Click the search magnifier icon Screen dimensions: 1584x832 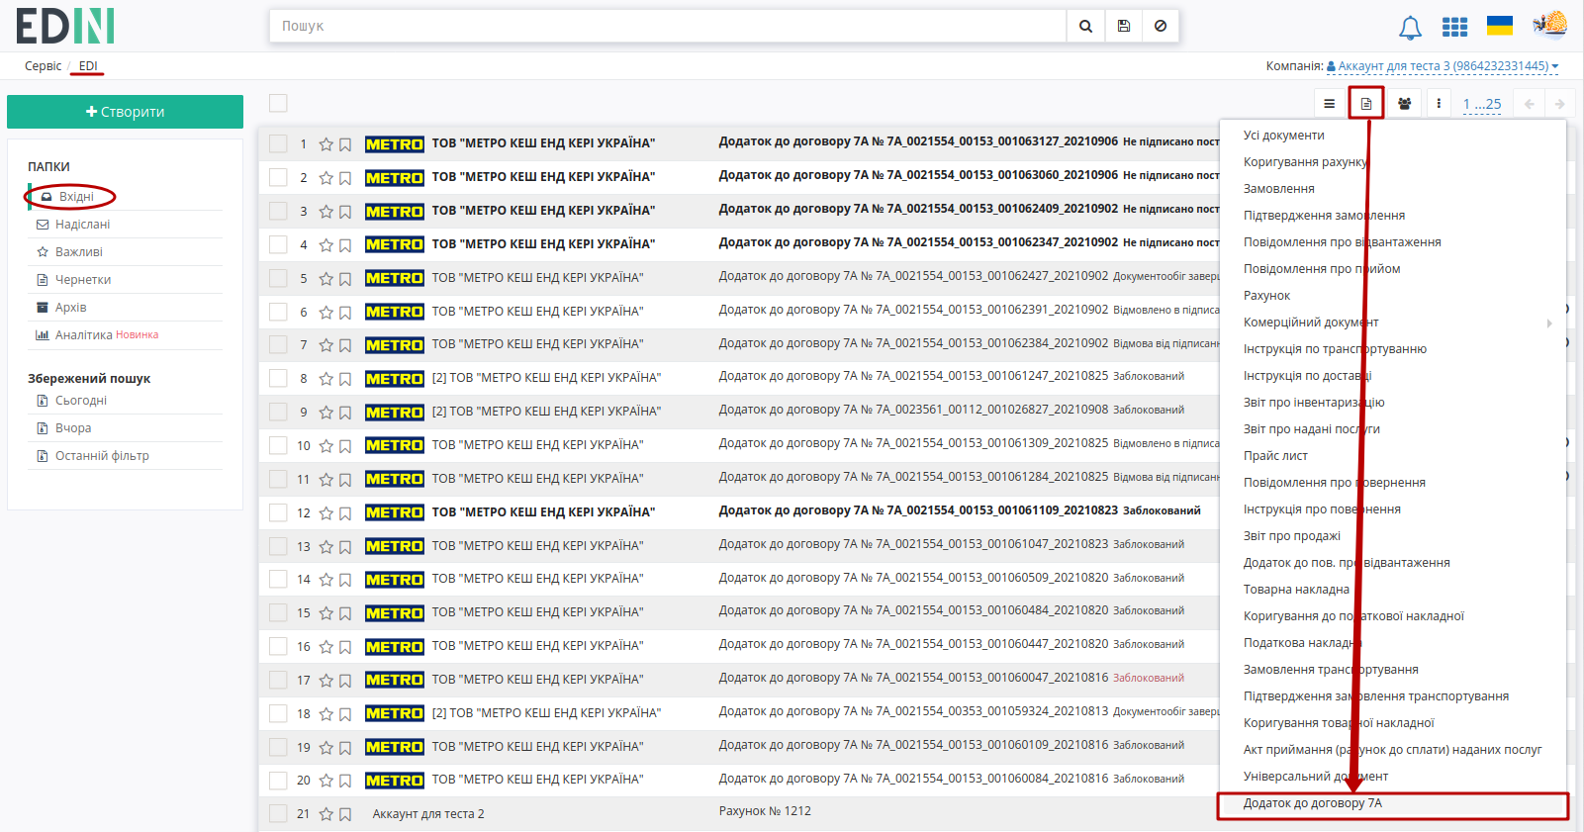tap(1085, 26)
